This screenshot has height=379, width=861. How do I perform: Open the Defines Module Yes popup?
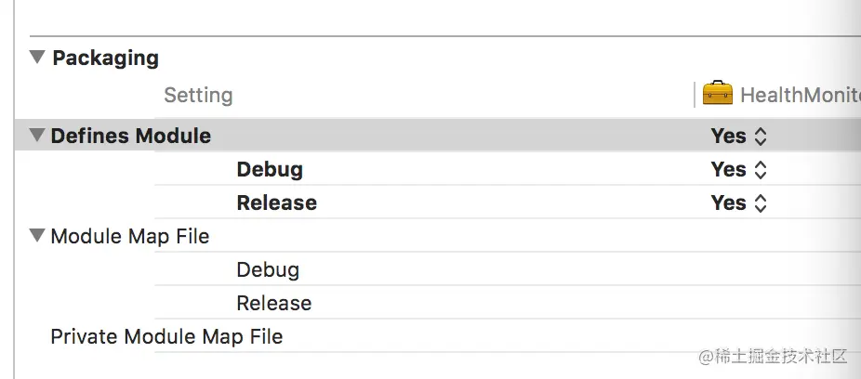(738, 136)
